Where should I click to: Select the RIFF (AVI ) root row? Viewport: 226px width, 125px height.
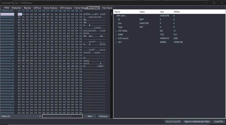click(169, 16)
